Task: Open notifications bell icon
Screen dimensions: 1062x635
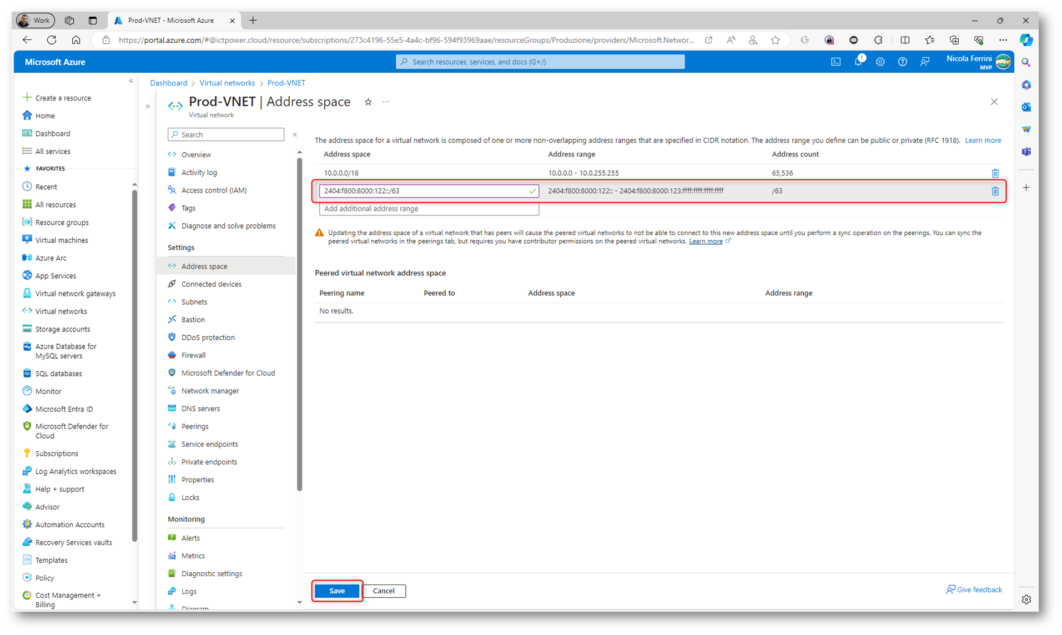Action: (858, 62)
